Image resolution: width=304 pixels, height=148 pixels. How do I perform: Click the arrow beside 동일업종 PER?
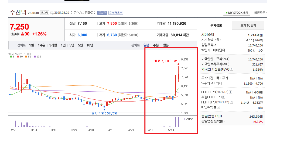[x=223, y=116]
